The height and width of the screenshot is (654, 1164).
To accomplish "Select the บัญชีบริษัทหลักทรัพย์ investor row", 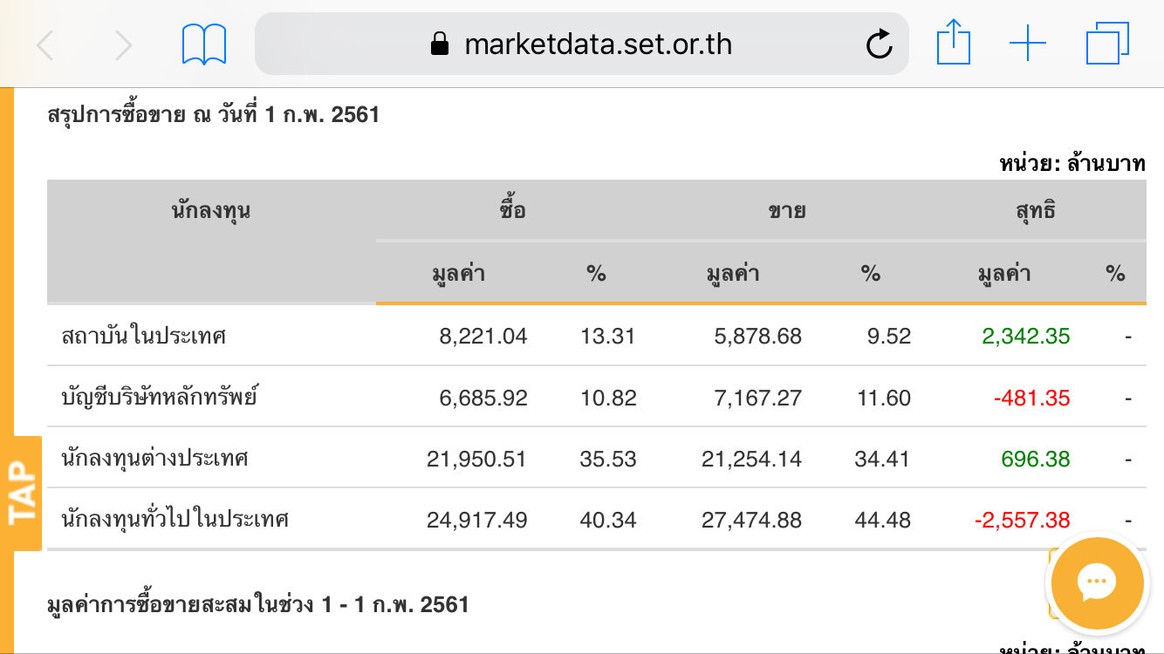I will pyautogui.click(x=160, y=398).
